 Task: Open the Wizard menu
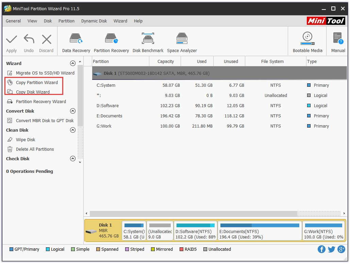120,21
